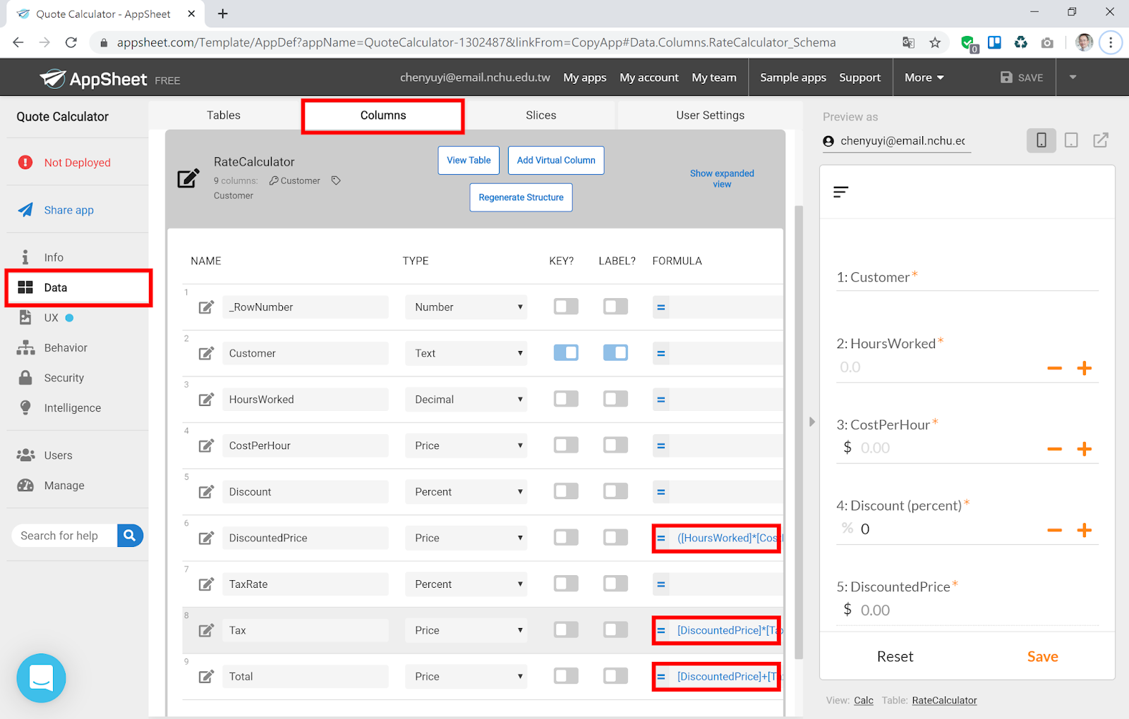
Task: Open edit pencil for Discount column
Action: tap(206, 492)
